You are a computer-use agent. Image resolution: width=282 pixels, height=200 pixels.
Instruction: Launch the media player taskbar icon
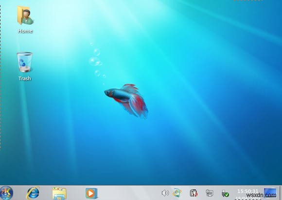[91, 193]
